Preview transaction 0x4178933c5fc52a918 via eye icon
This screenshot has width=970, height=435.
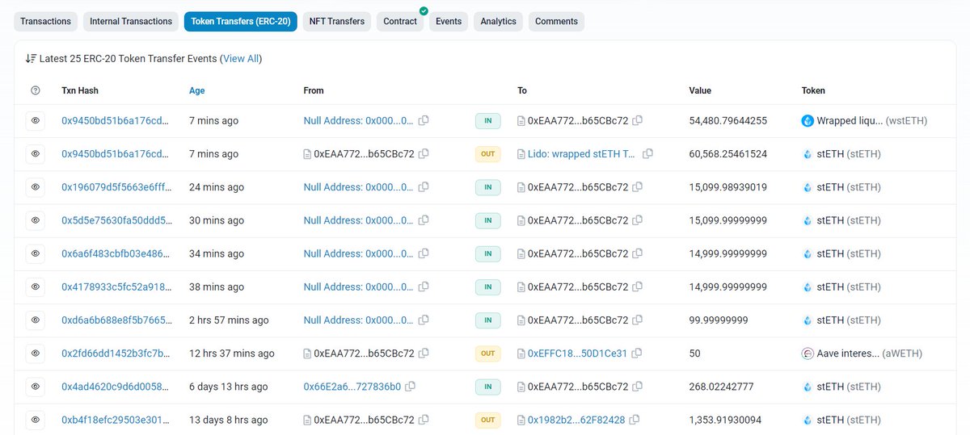(x=36, y=287)
